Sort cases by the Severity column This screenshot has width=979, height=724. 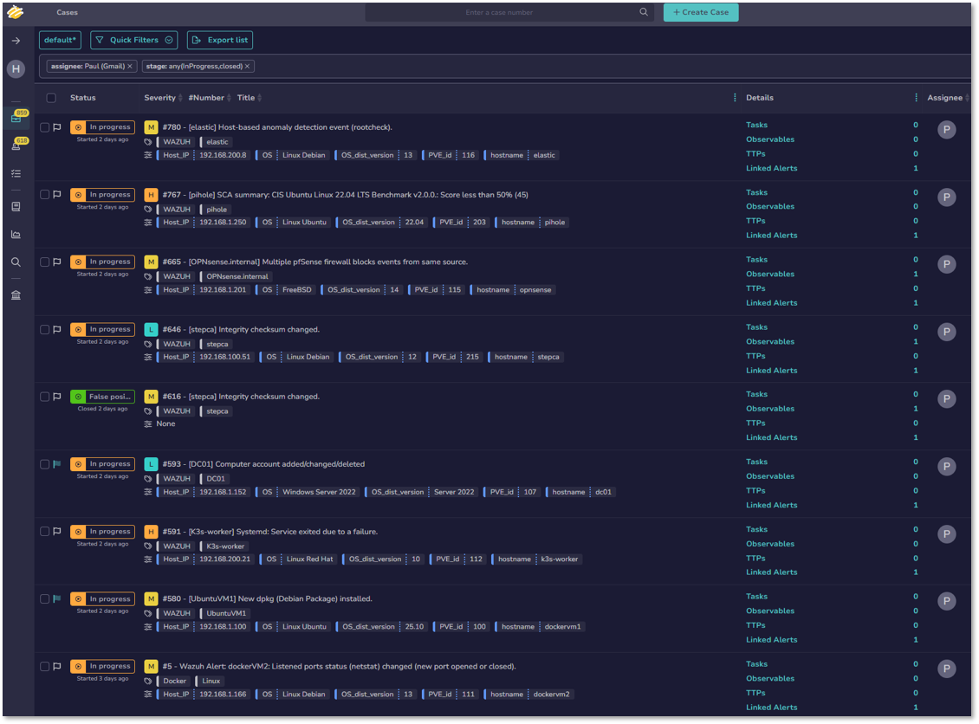pos(162,98)
